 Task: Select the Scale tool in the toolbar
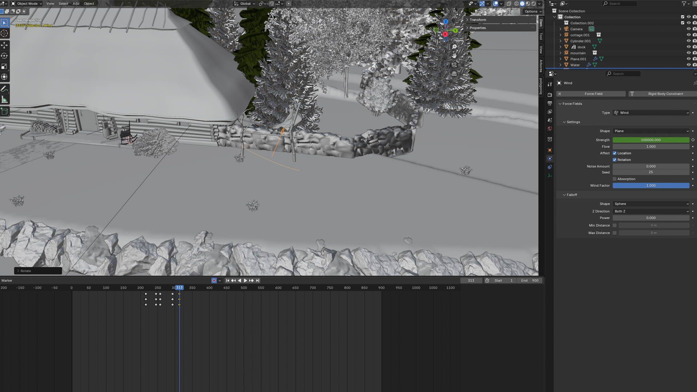point(4,66)
